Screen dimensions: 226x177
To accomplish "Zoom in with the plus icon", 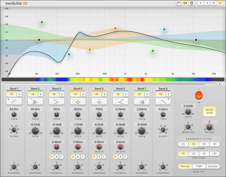I will point(219,84).
